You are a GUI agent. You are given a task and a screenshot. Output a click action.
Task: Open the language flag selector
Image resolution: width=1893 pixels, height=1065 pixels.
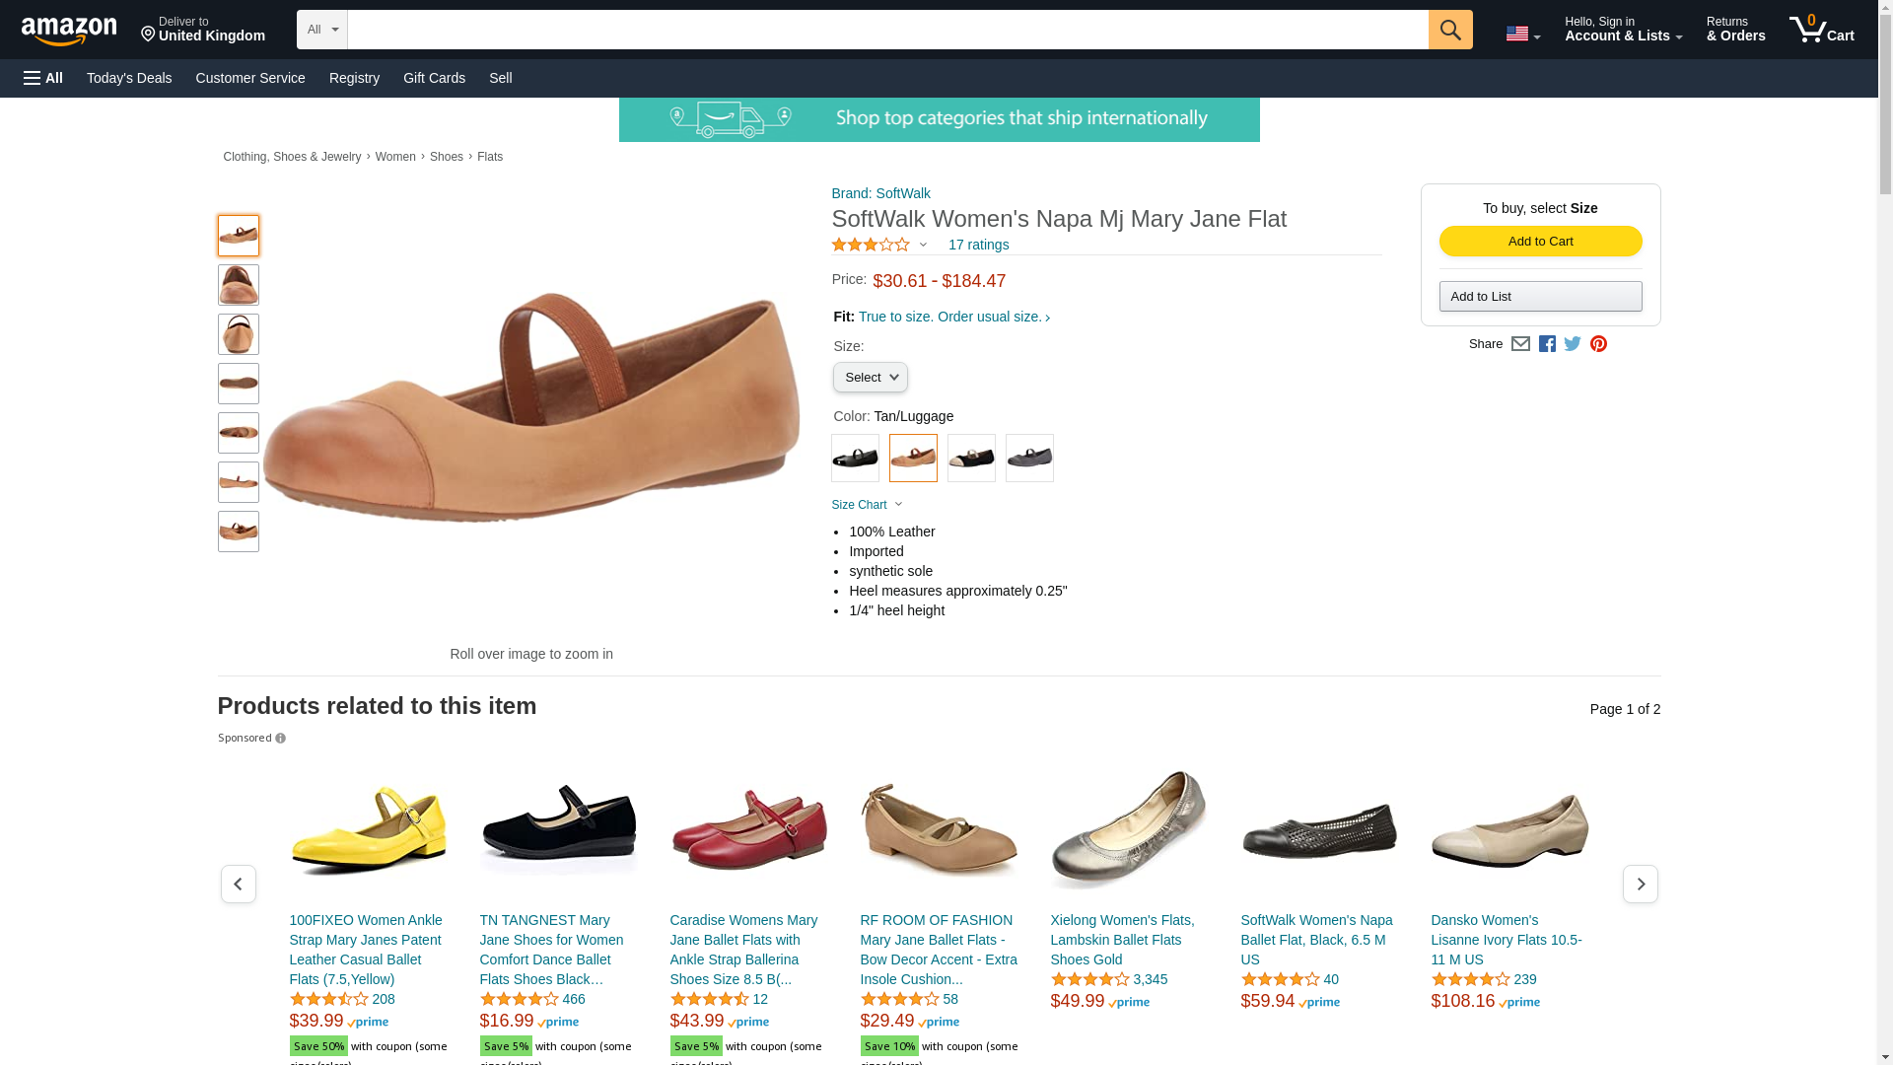tap(1522, 35)
